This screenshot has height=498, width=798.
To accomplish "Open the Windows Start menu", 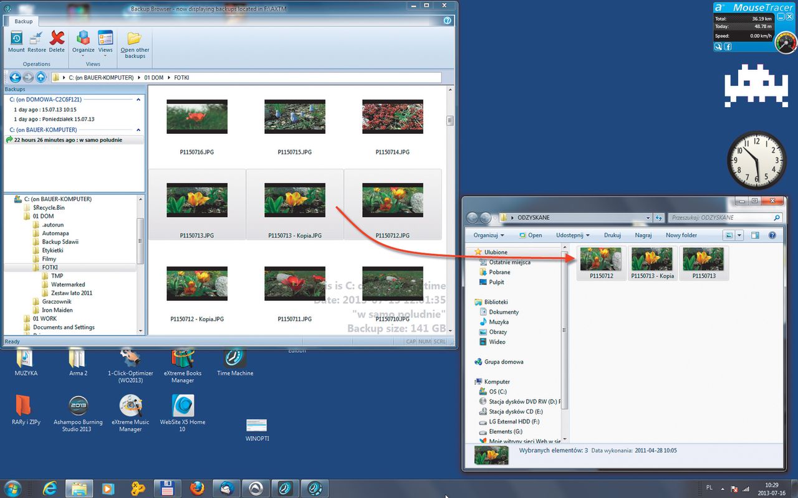I will pos(12,487).
